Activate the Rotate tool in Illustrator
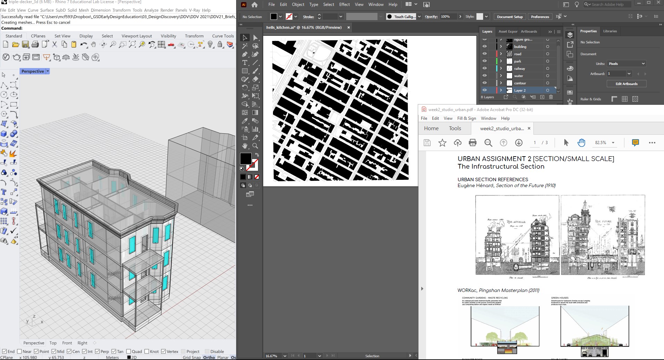Image resolution: width=664 pixels, height=360 pixels. 245,88
